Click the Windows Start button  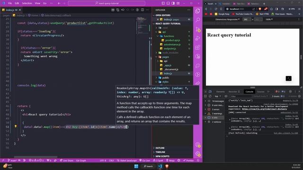point(136,166)
